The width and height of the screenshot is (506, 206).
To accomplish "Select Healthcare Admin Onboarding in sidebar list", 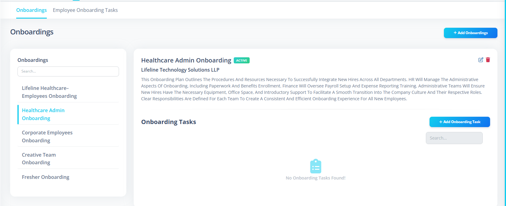I will pyautogui.click(x=68, y=114).
